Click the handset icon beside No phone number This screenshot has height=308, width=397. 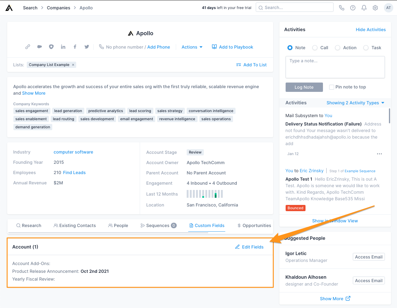point(101,47)
